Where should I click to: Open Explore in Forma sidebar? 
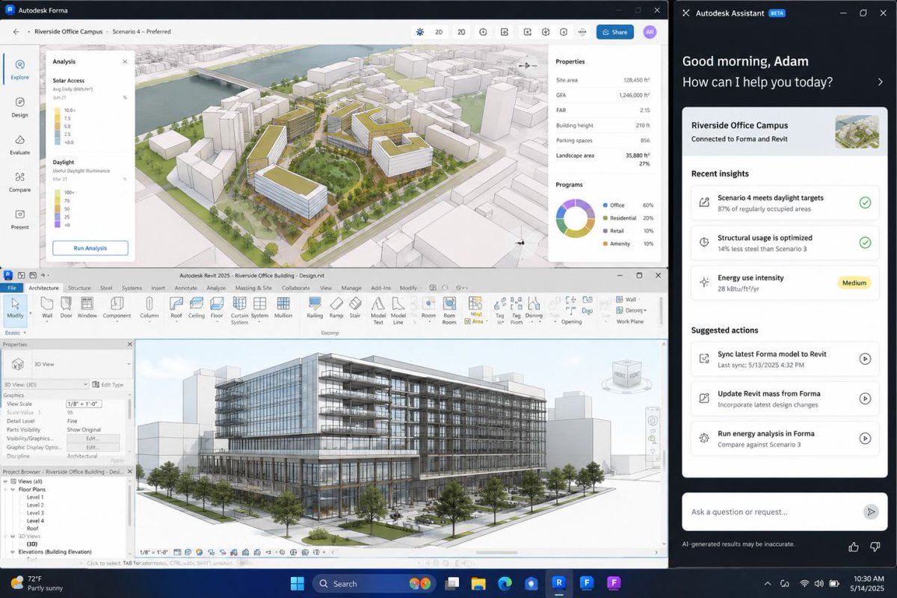[19, 70]
